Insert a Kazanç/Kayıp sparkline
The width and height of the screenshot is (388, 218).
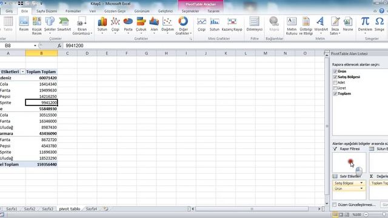tap(232, 24)
